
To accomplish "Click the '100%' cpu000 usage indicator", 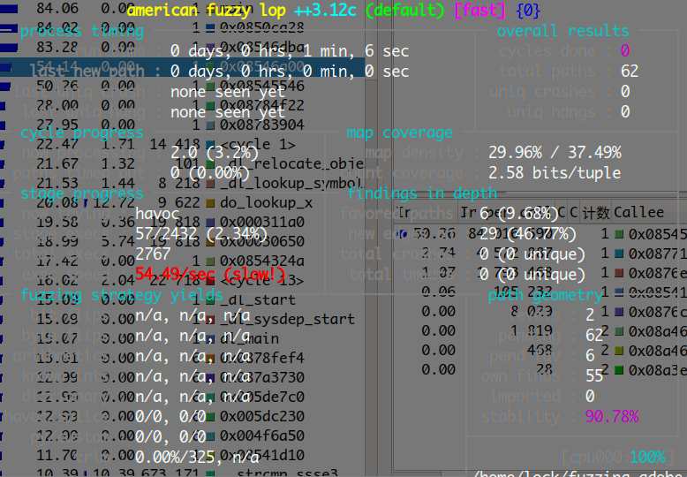I will click(x=647, y=457).
